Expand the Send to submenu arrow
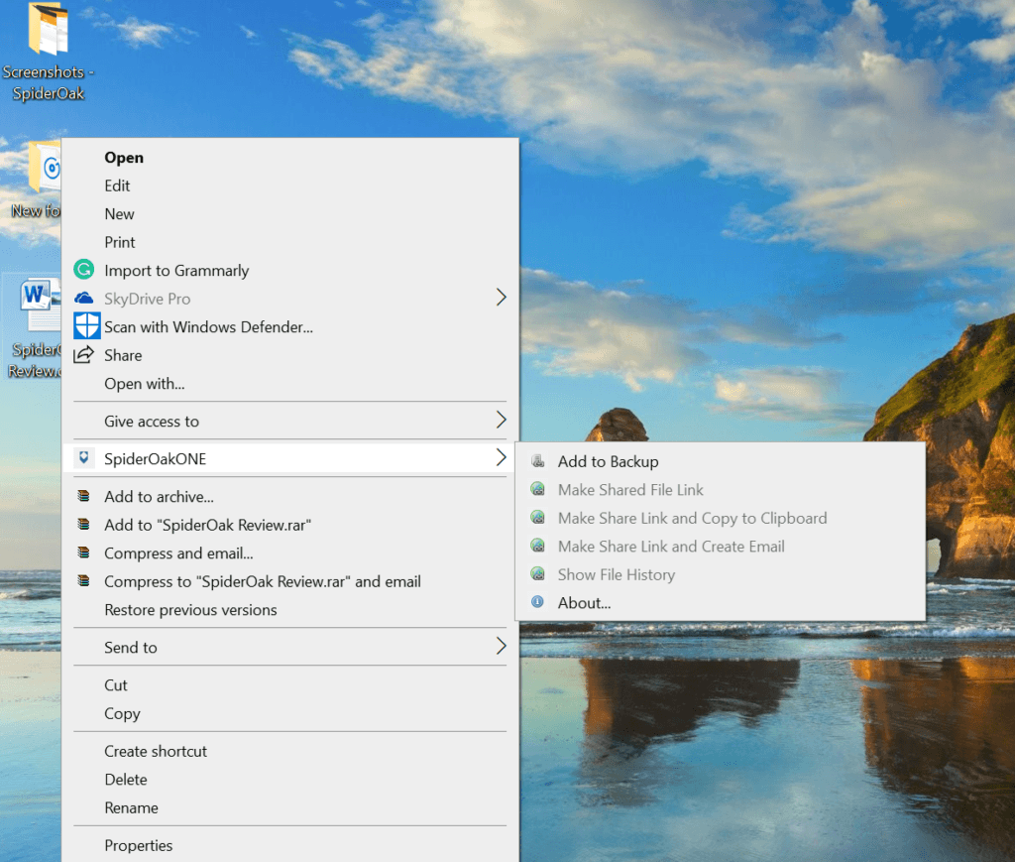The height and width of the screenshot is (862, 1015). [x=501, y=646]
